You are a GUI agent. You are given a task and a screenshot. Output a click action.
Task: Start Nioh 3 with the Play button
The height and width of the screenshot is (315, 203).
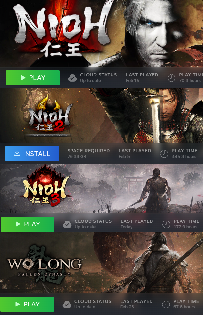click(28, 224)
